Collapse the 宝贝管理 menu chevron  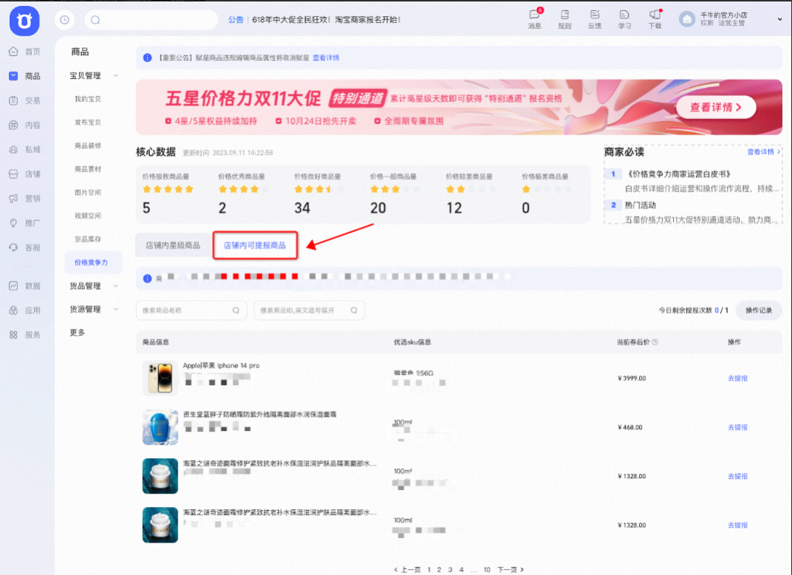pyautogui.click(x=116, y=76)
